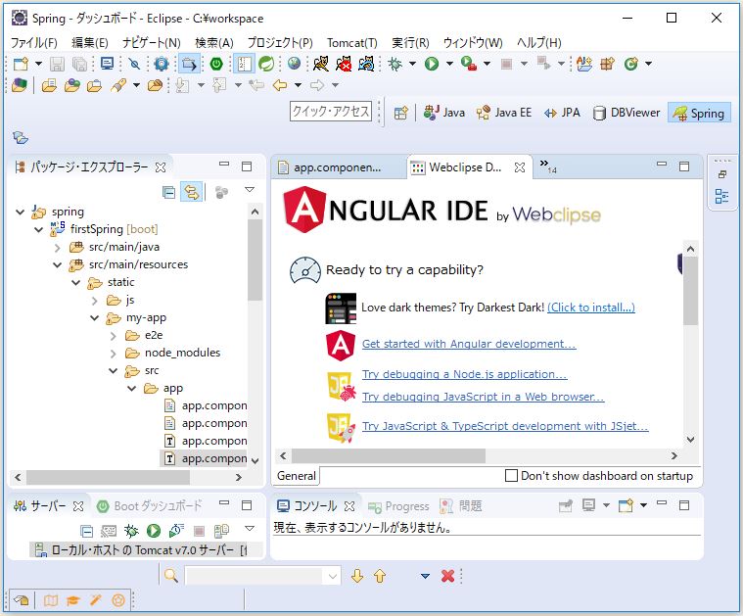Viewport: 743px width, 616px height.
Task: Click the red X icon near search bar
Action: (x=447, y=576)
